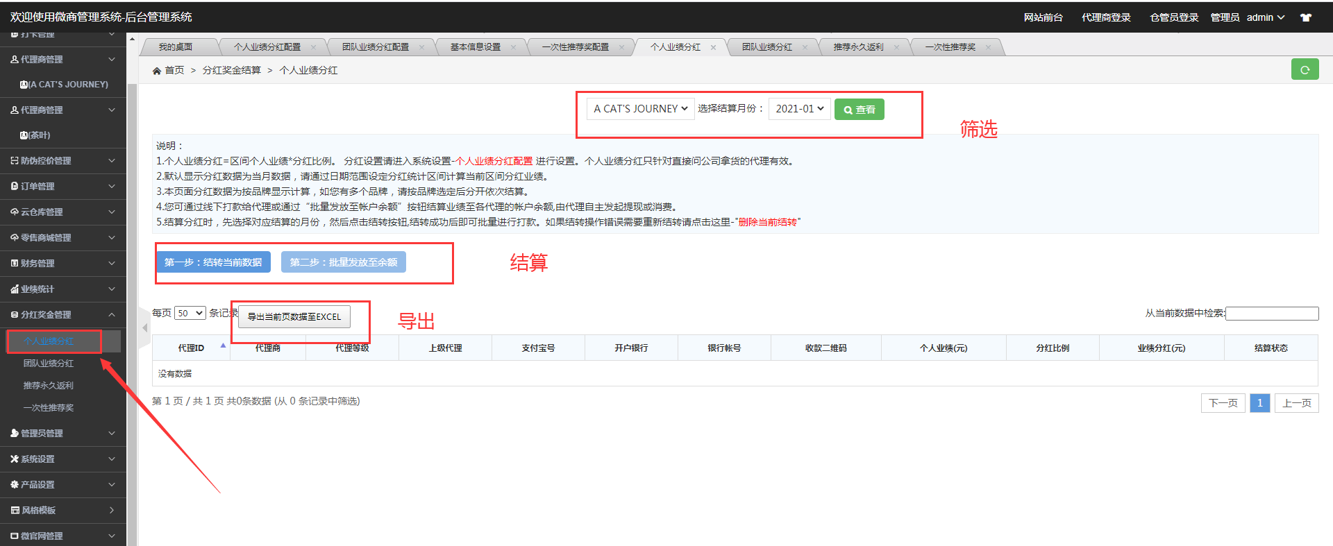Open (A CAT'S JOURNEY) agent sidebar item
Image resolution: width=1333 pixels, height=546 pixels.
tap(63, 85)
